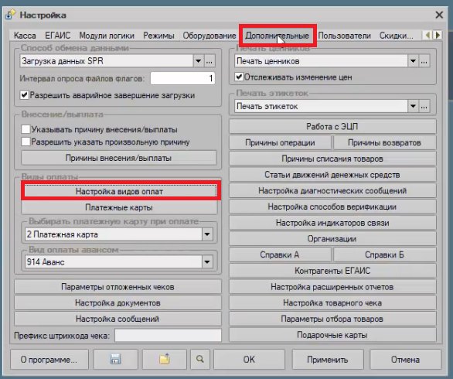Enable Указывать причину внесения/выплаты checkbox
Image resolution: width=453 pixels, height=379 pixels.
pos(26,129)
